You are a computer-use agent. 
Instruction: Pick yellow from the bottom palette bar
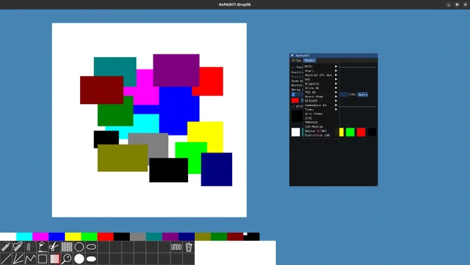[73, 237]
